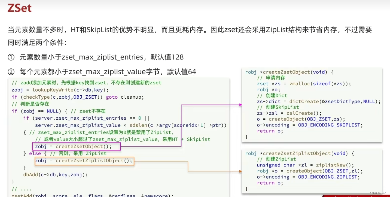Click the comment "// 判断是否存在"
Image resolution: width=390 pixels, height=197 pixels.
[30, 104]
